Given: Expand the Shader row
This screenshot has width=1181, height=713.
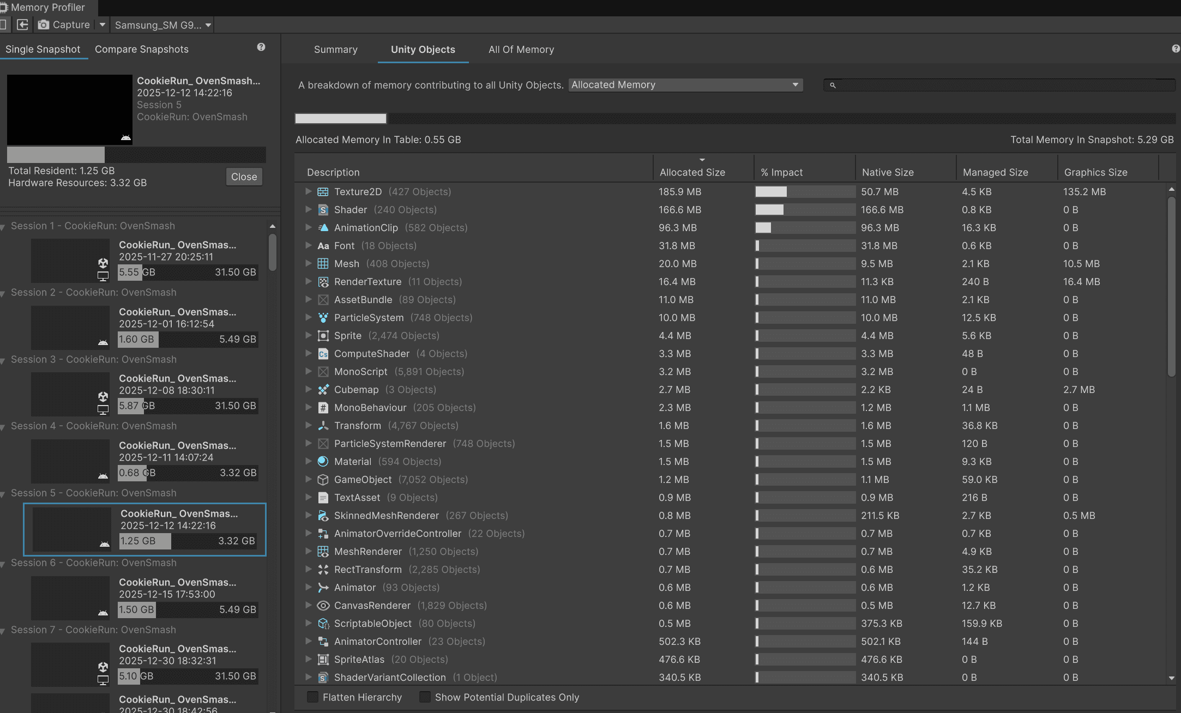Looking at the screenshot, I should tap(308, 209).
